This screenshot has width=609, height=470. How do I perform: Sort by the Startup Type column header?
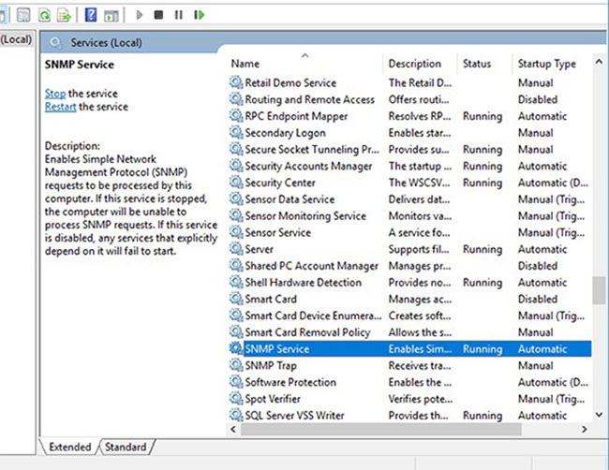pos(546,64)
